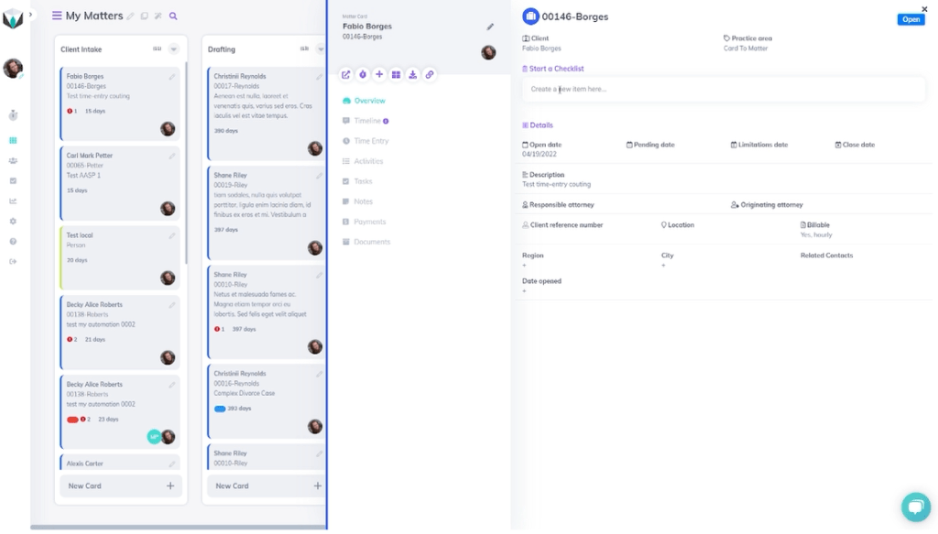Expand the Client Intake column dropdown
The width and height of the screenshot is (938, 534).
174,49
